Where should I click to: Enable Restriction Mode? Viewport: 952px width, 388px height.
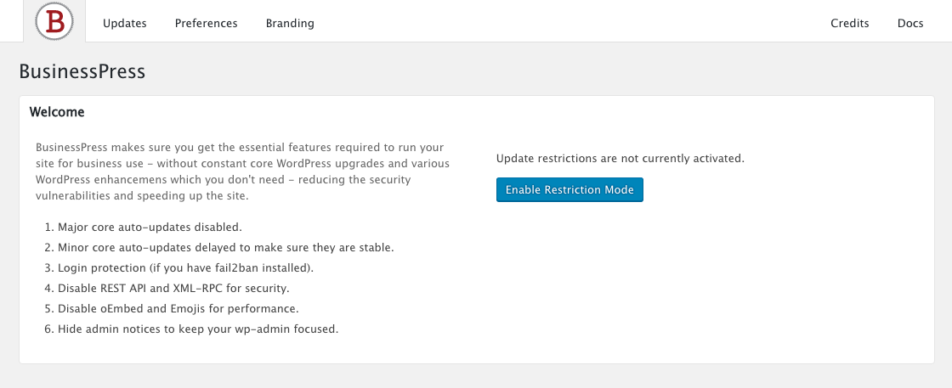click(569, 190)
